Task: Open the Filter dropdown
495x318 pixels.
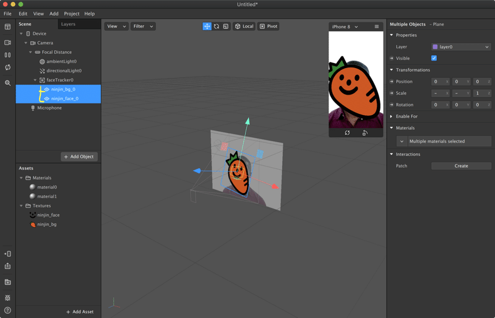Action: click(143, 26)
